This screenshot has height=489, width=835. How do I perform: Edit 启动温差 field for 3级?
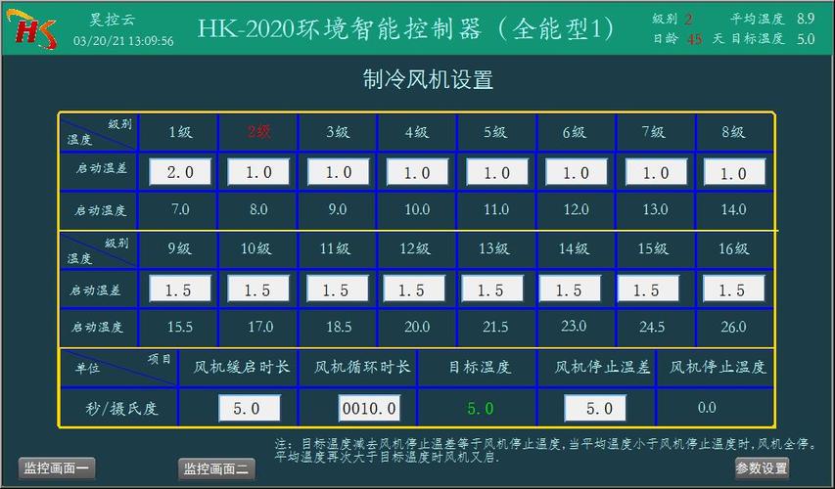click(x=338, y=172)
